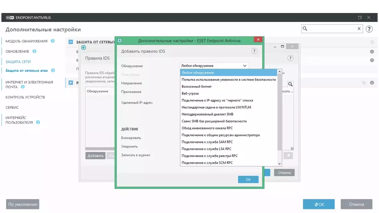Viewport: 379px width, 213px height.
Task: Select 'Нестандартная задача в протоколе LM/NTLM'
Action: point(229,107)
